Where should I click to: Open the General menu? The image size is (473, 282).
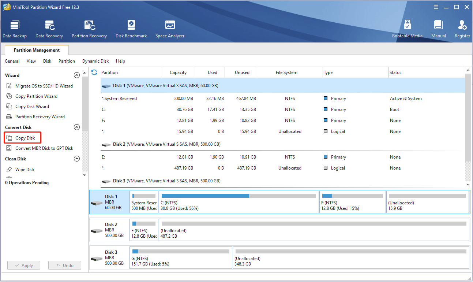tap(12, 61)
